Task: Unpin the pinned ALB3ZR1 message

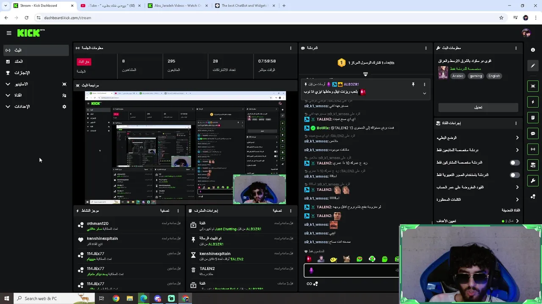Action: pyautogui.click(x=413, y=84)
